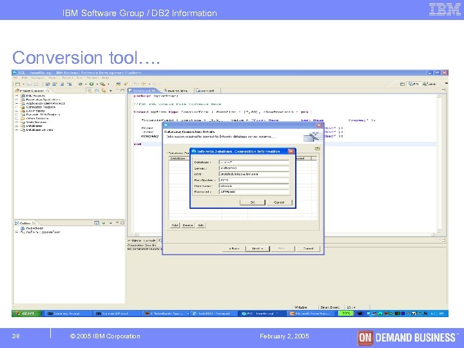Expand the Application Client Projects node
The height and width of the screenshot is (348, 464).
tap(17, 103)
